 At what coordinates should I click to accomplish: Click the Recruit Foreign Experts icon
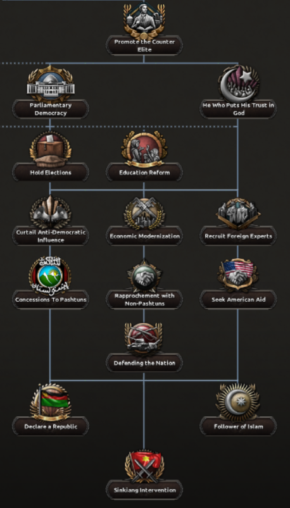(239, 213)
